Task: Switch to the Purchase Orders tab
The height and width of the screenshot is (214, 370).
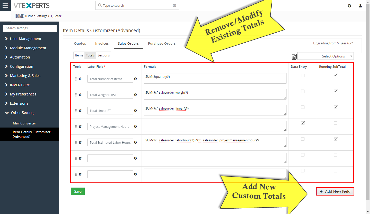Action: pos(162,44)
